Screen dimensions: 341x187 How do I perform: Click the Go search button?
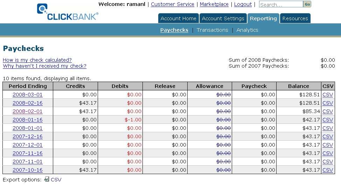[x=307, y=4]
